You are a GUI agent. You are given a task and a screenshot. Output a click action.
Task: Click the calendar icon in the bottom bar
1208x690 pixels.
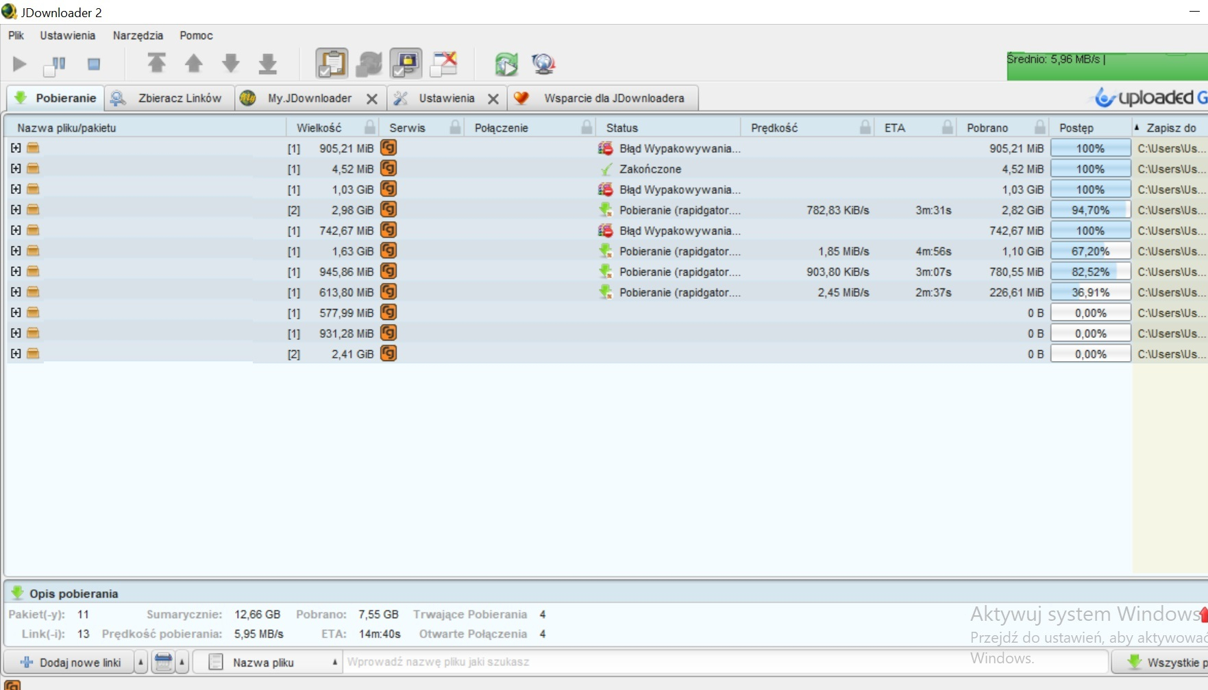[163, 662]
